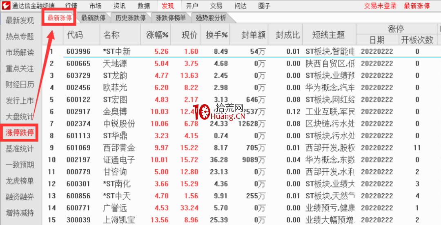Screen dimensions: 441x225
Task: Open the 市场 menu
Action: click(95, 6)
